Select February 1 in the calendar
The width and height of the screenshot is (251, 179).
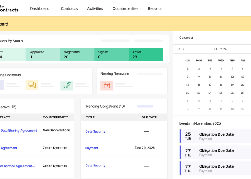(x=187, y=69)
